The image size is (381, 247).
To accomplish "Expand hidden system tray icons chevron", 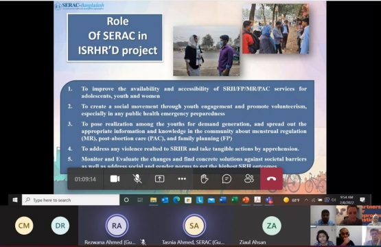I will click(x=306, y=200).
